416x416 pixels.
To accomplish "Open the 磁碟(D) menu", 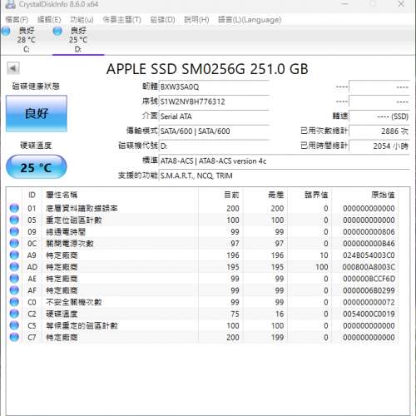I will pos(162,20).
